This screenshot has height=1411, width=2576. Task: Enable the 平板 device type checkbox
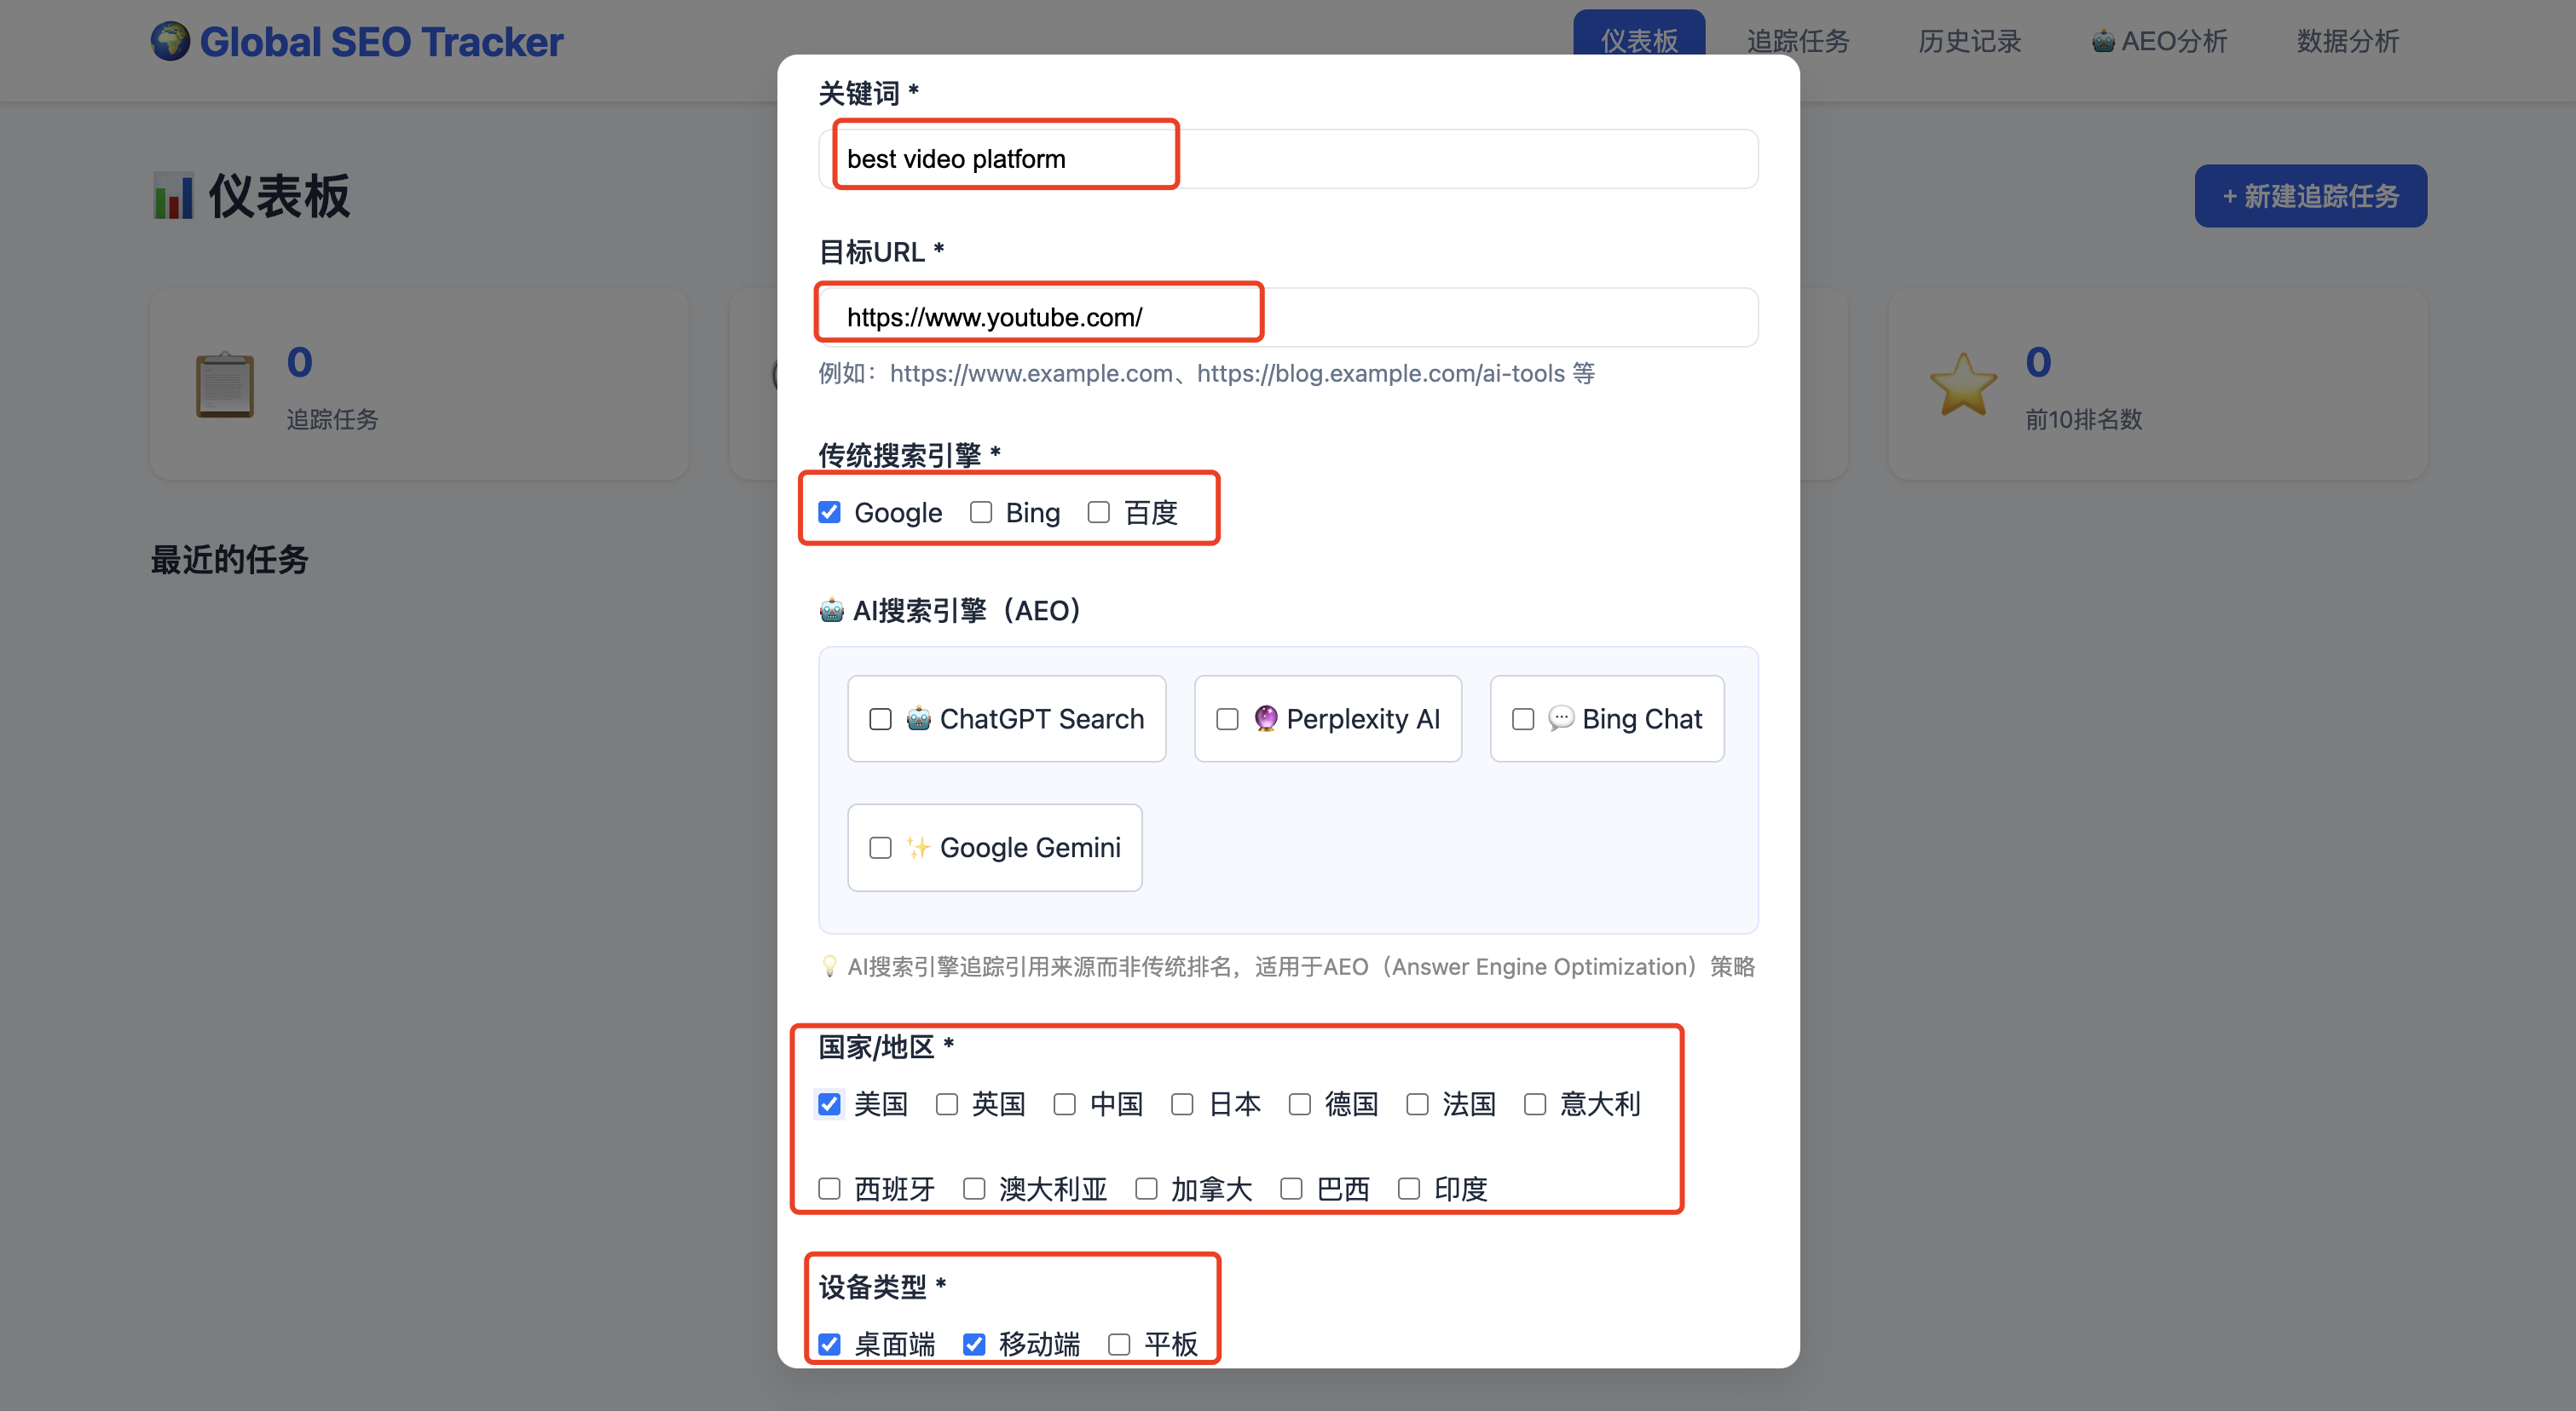[1119, 1344]
